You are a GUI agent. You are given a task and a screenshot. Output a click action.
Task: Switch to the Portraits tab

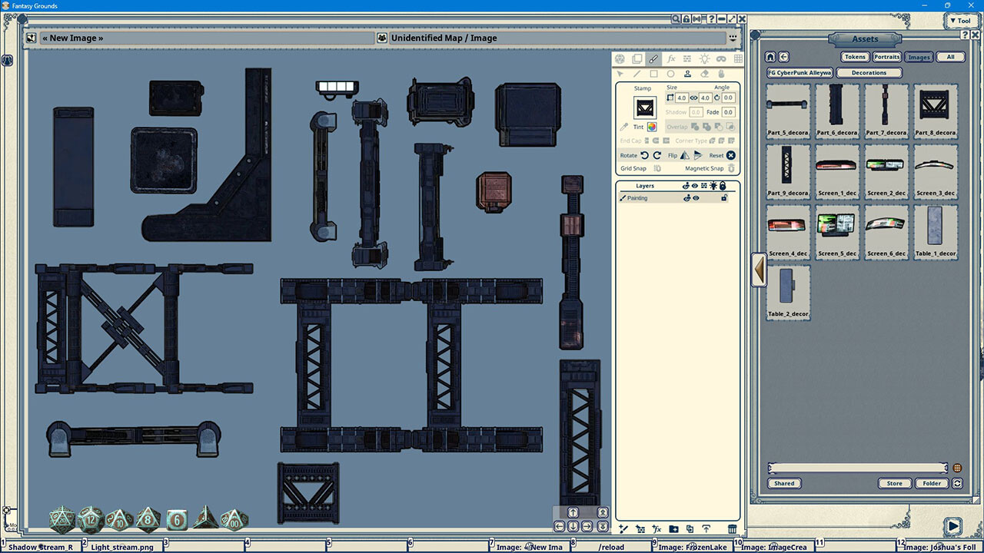[886, 56]
